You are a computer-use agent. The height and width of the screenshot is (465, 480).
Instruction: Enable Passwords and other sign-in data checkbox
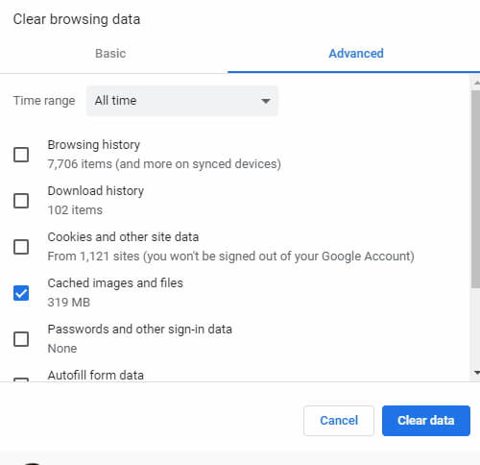tap(21, 339)
